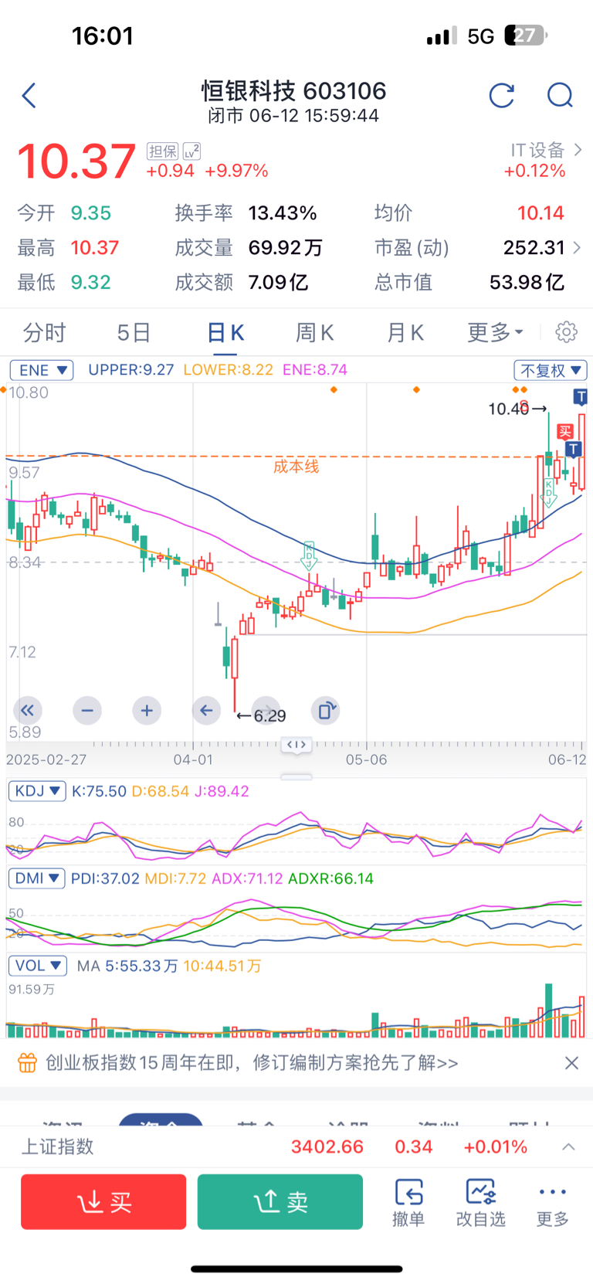Move chart left with the arrow button
593x1284 pixels.
pos(206,710)
